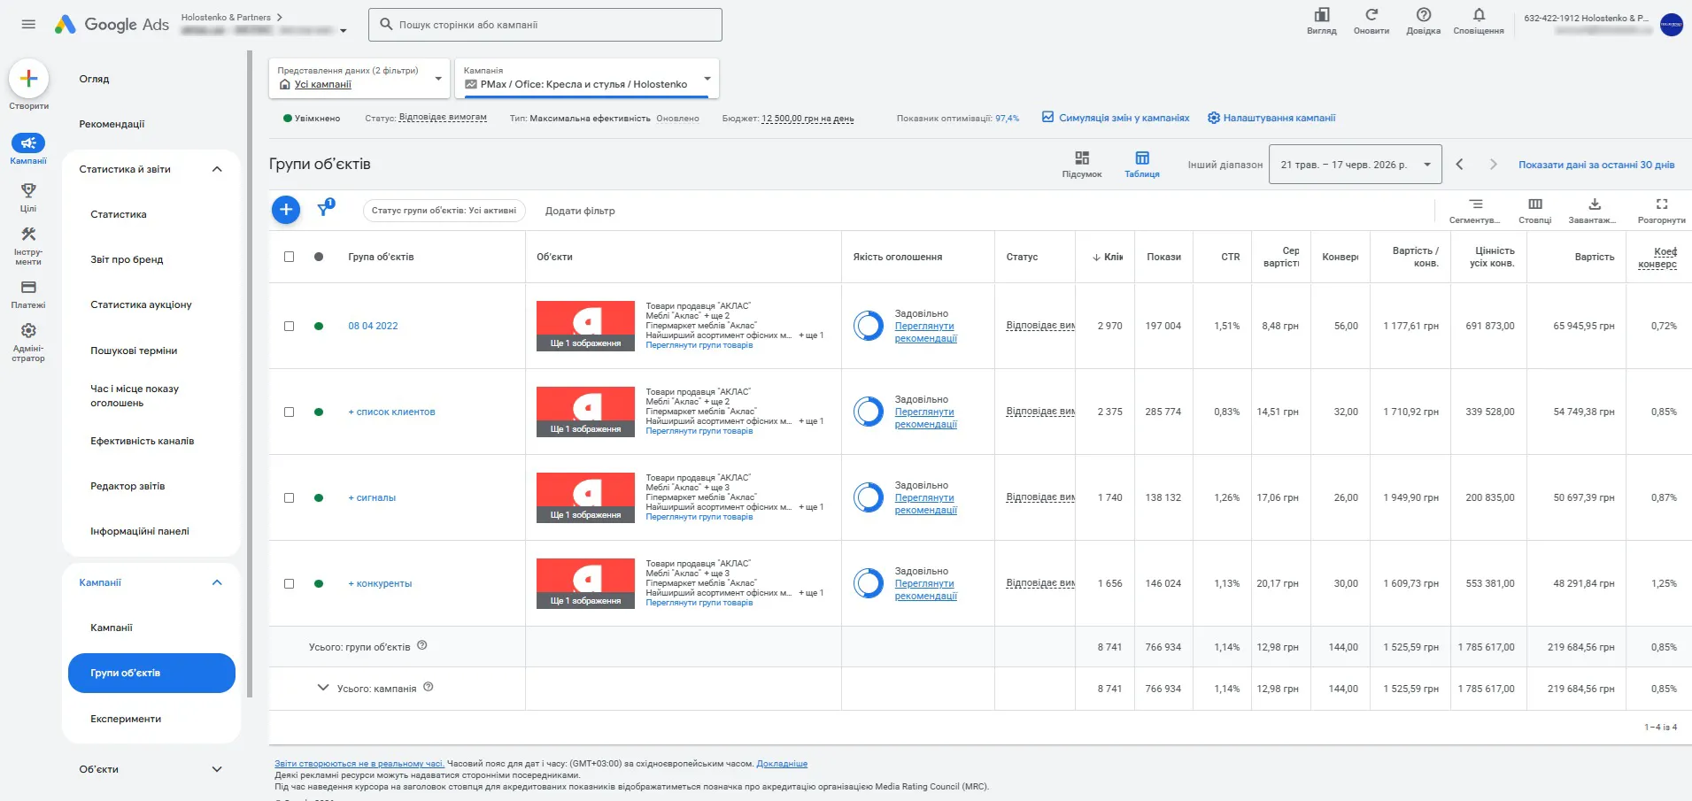Focus the campaign search field
The image size is (1692, 801).
click(545, 25)
